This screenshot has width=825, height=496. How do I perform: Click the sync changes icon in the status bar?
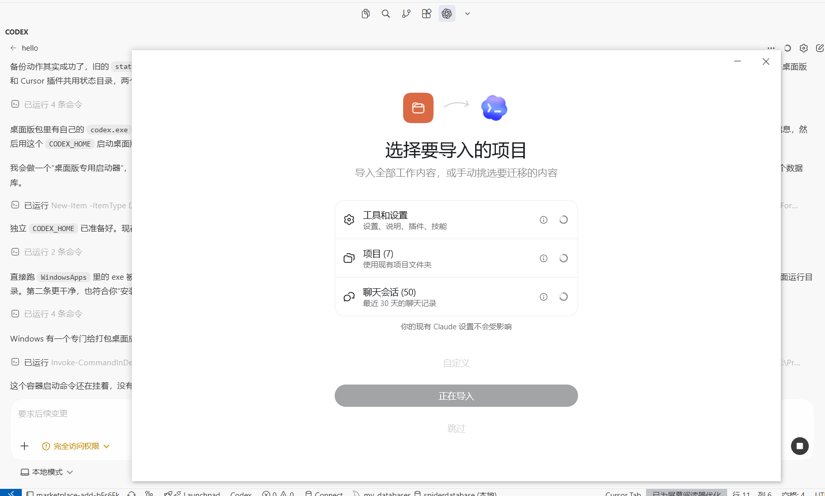(x=132, y=493)
